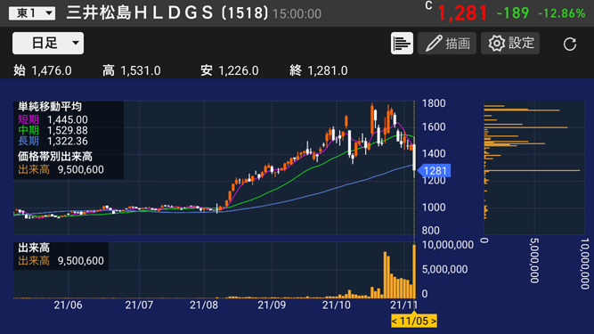Click the stock name 三井松島HLDGS title
Screen dimensions: 594x334
point(140,12)
